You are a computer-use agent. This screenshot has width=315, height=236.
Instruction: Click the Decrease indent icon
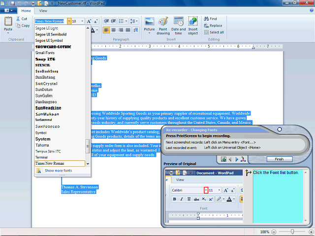click(x=106, y=21)
